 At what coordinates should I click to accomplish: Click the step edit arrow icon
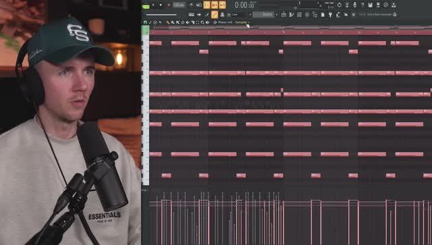pyautogui.click(x=199, y=15)
